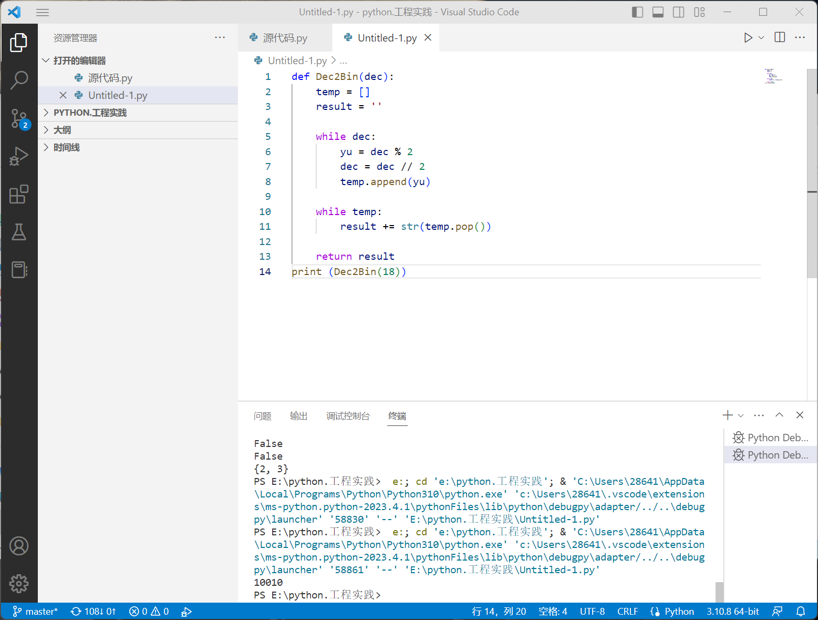Open new terminal profile dropdown
The height and width of the screenshot is (620, 818).
(x=741, y=415)
